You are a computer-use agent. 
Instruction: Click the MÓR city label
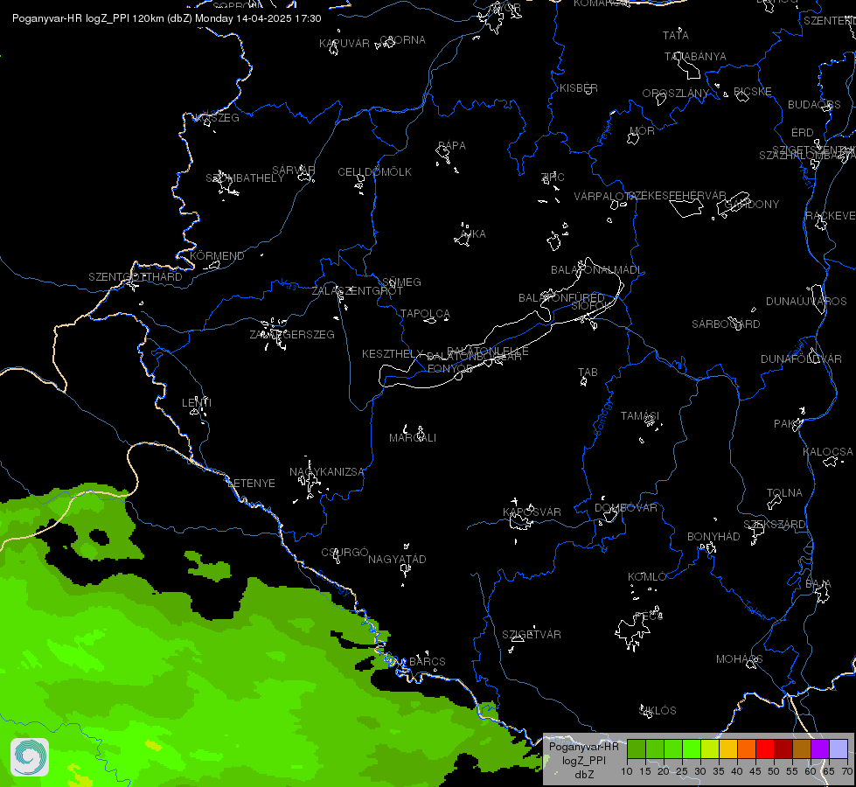(x=642, y=131)
